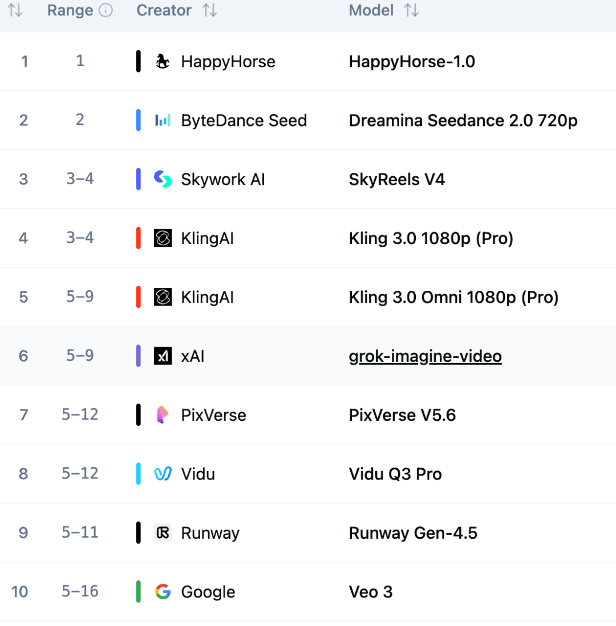This screenshot has height=626, width=616.
Task: Click the xAI logo icon
Action: 163,356
